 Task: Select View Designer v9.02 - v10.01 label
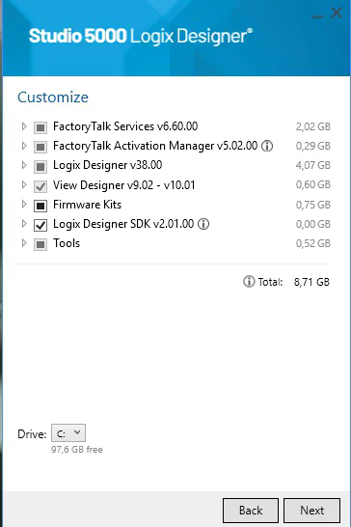pos(124,185)
